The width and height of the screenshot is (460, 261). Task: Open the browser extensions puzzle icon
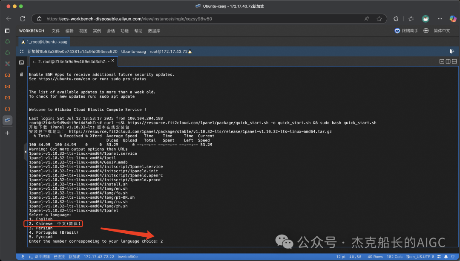coord(396,19)
